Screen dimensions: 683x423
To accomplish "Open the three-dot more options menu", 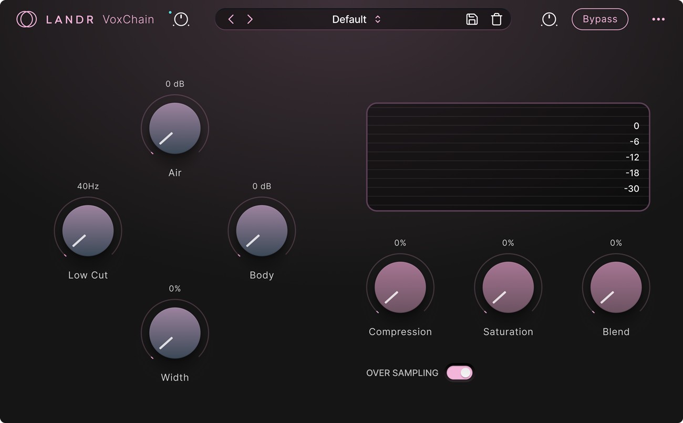I will (x=658, y=19).
